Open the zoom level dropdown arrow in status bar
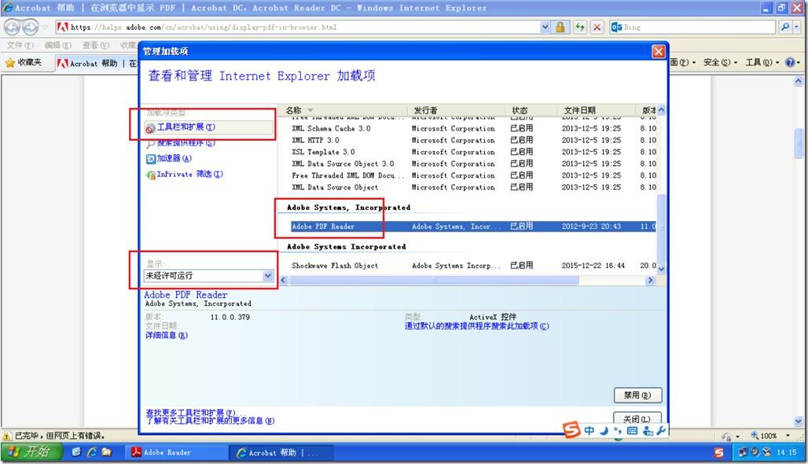This screenshot has width=808, height=464. coord(788,436)
